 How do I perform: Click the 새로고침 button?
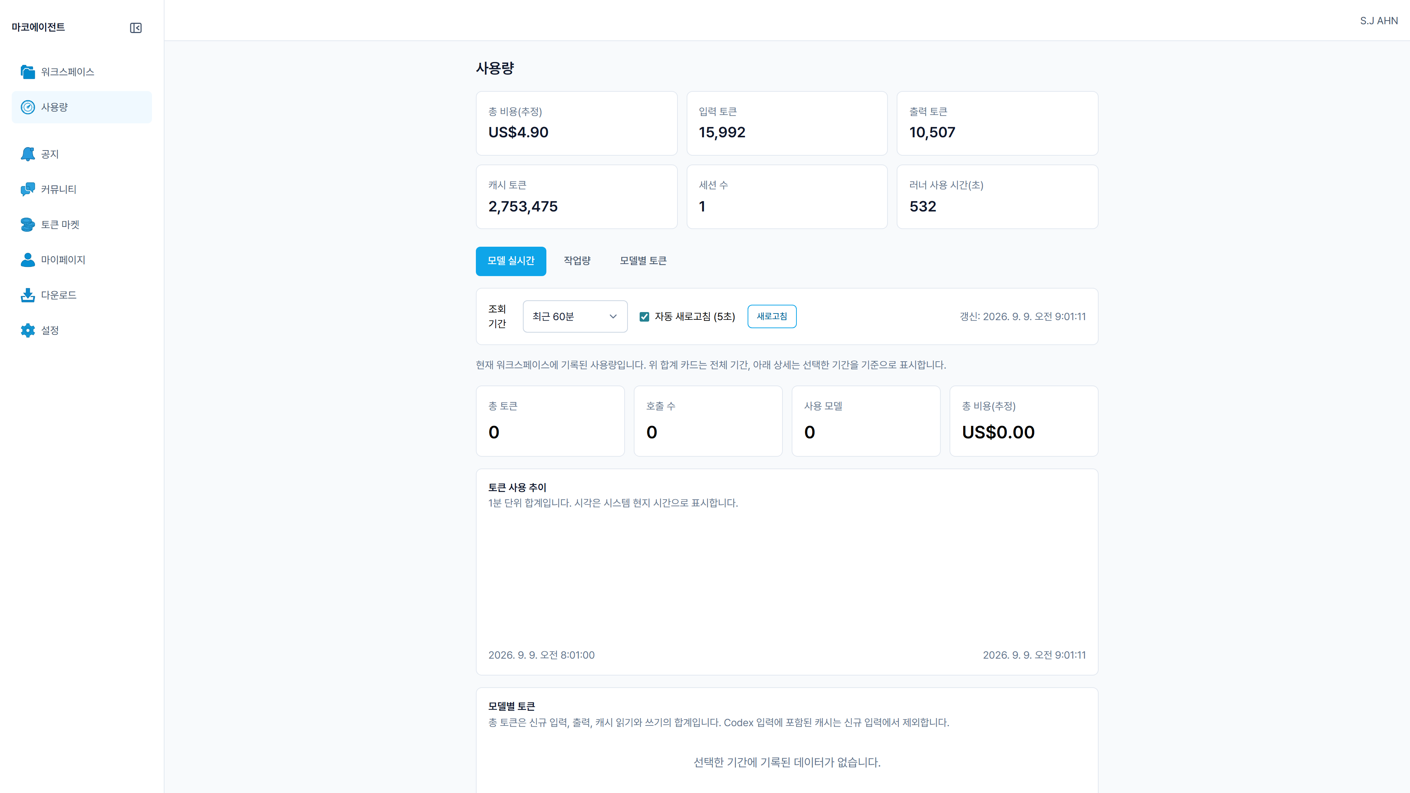[772, 316]
